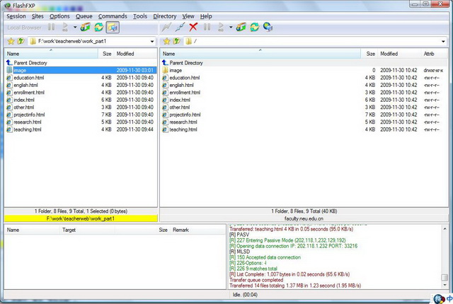Sort remote list by Name column
453x304 pixels.
[x=260, y=54]
